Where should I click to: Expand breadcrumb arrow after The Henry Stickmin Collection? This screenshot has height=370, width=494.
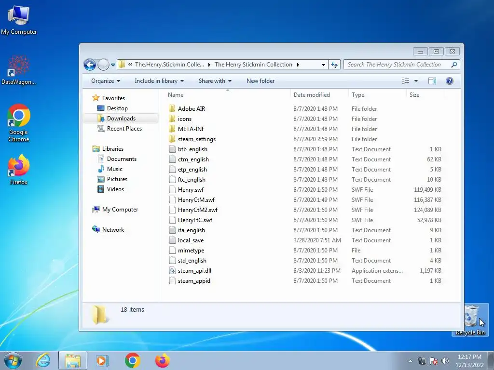point(298,65)
